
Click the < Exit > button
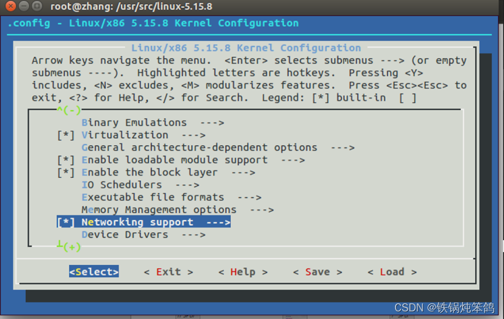[x=168, y=272]
